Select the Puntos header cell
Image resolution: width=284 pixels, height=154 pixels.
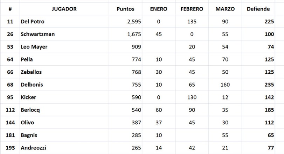125,9
